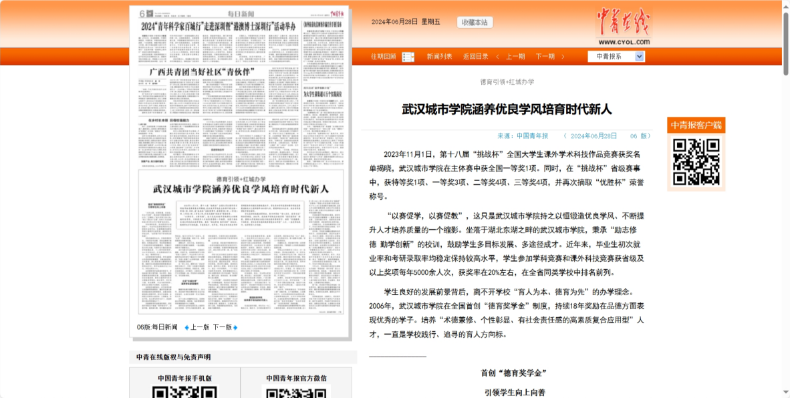Select 新闻列表 in the navigation bar

point(440,57)
